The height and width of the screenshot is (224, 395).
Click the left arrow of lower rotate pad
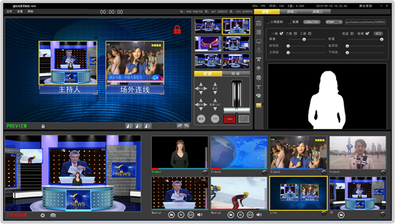coord(197,104)
